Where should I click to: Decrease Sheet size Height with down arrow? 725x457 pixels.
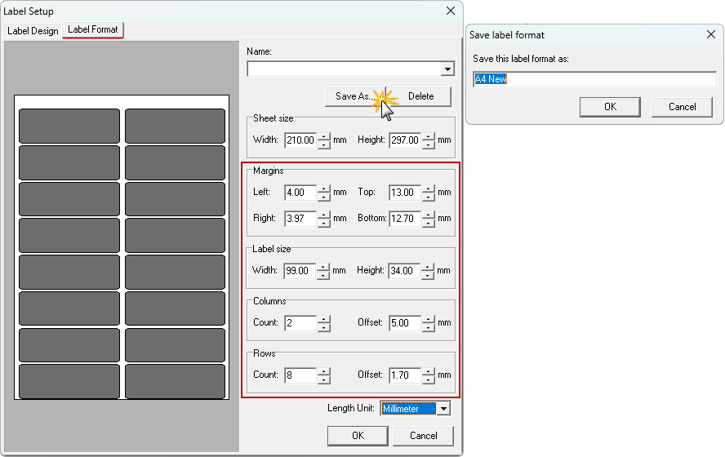tap(429, 144)
